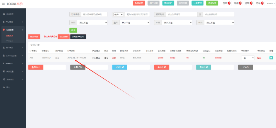Toggle the hamburger menu beside LOOKL logo

click(x=3, y=4)
